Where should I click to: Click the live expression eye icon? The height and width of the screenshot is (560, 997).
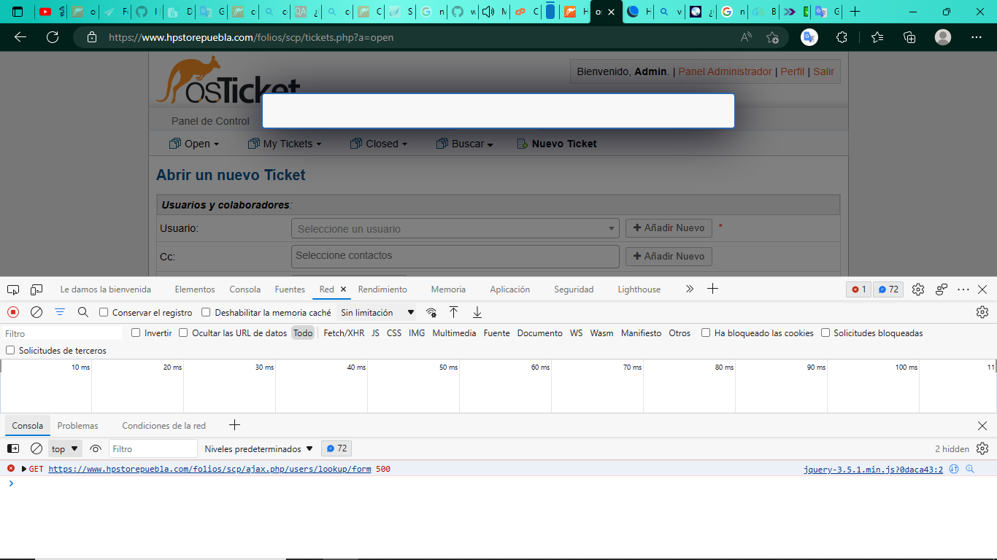96,448
